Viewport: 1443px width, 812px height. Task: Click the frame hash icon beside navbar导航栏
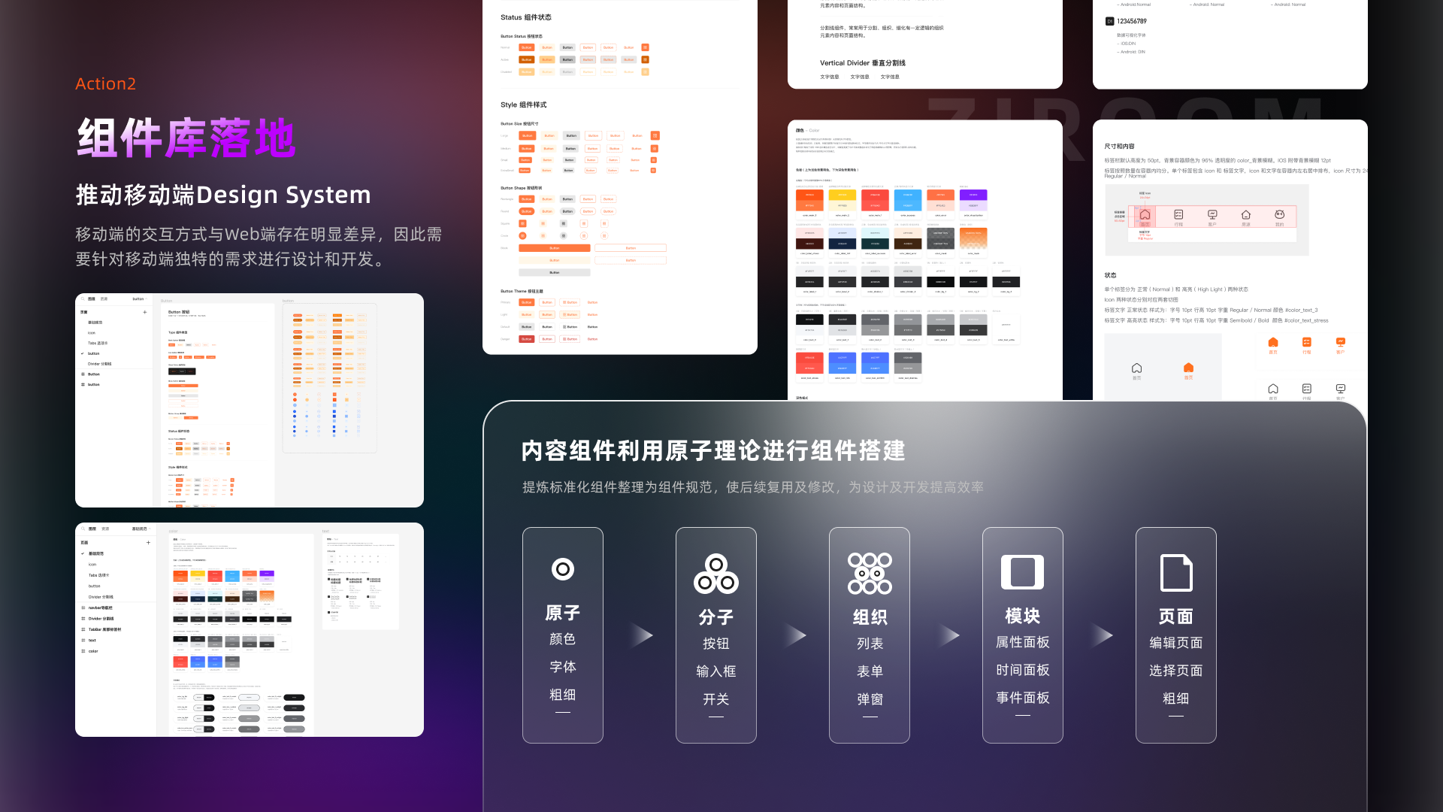coord(83,607)
